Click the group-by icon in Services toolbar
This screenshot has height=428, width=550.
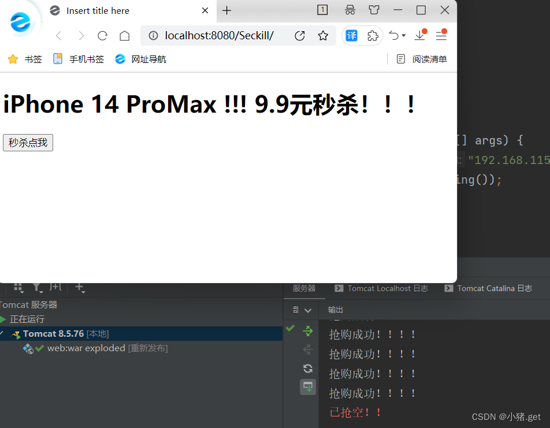(x=18, y=287)
